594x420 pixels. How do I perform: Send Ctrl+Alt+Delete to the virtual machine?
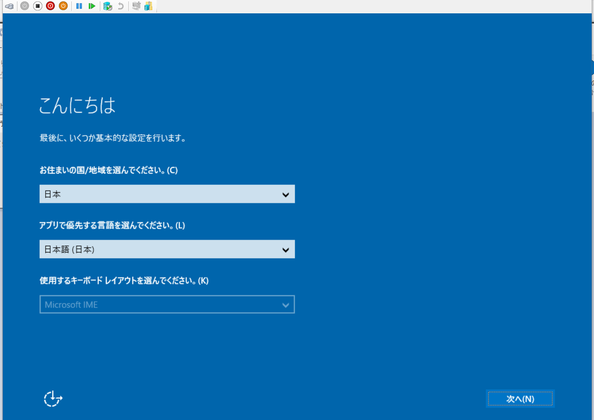coord(9,6)
